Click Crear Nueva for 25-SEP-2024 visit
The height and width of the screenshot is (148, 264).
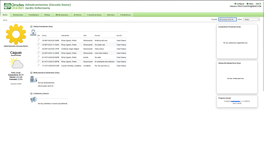pyautogui.click(x=121, y=53)
